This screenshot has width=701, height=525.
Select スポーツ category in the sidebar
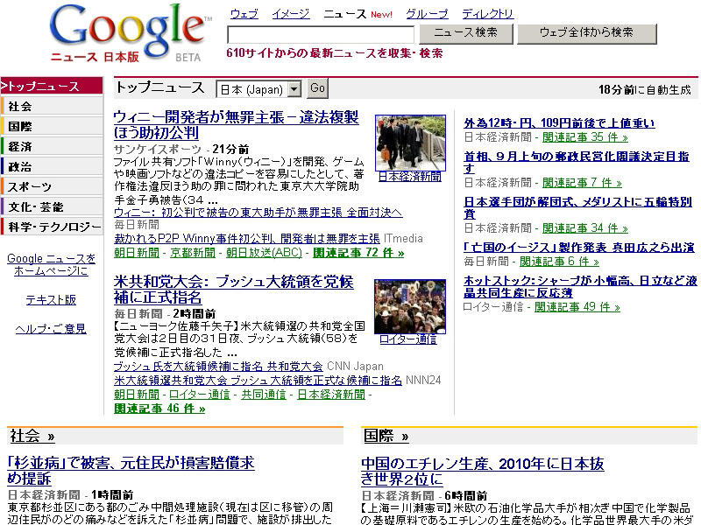tap(31, 186)
